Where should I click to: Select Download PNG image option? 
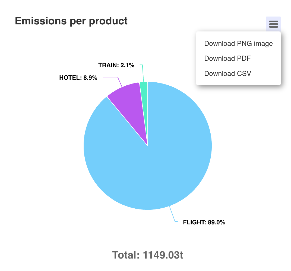pos(238,44)
